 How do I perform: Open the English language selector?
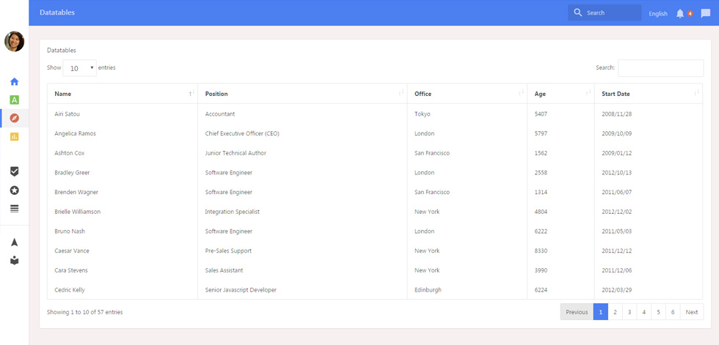point(658,14)
